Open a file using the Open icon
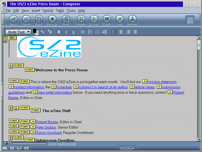 pyautogui.click(x=26, y=21)
